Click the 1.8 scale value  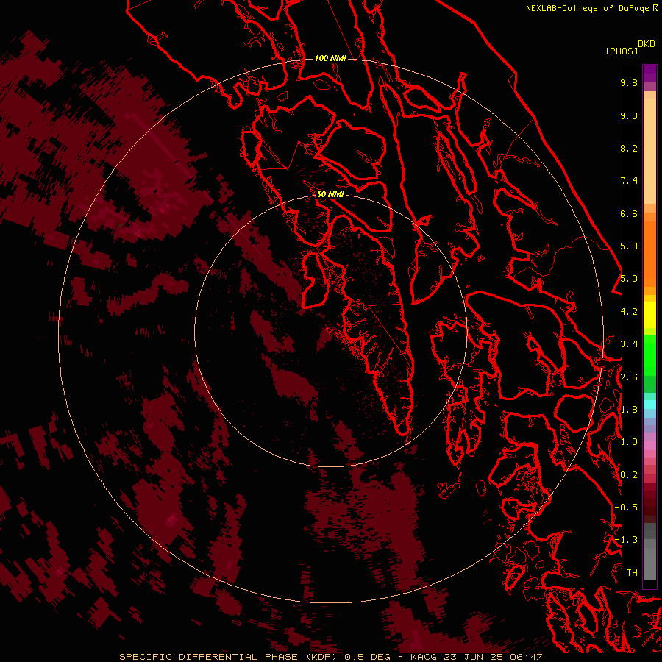tap(629, 410)
